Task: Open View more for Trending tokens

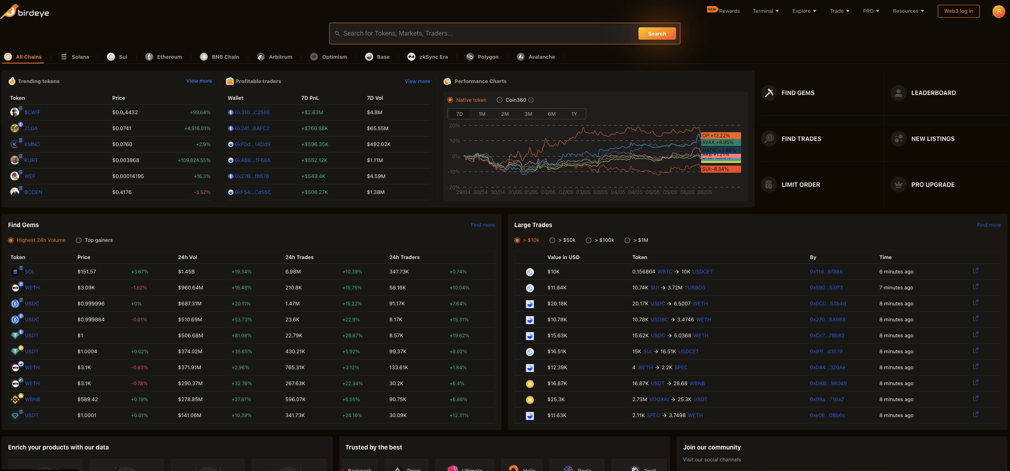Action: 199,81
